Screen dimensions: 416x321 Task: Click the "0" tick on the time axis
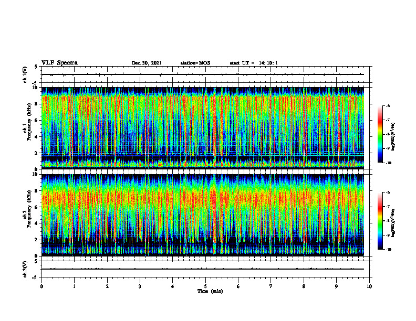point(41,286)
